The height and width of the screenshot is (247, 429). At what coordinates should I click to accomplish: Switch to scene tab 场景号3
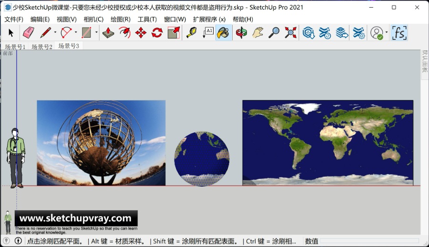tap(69, 46)
